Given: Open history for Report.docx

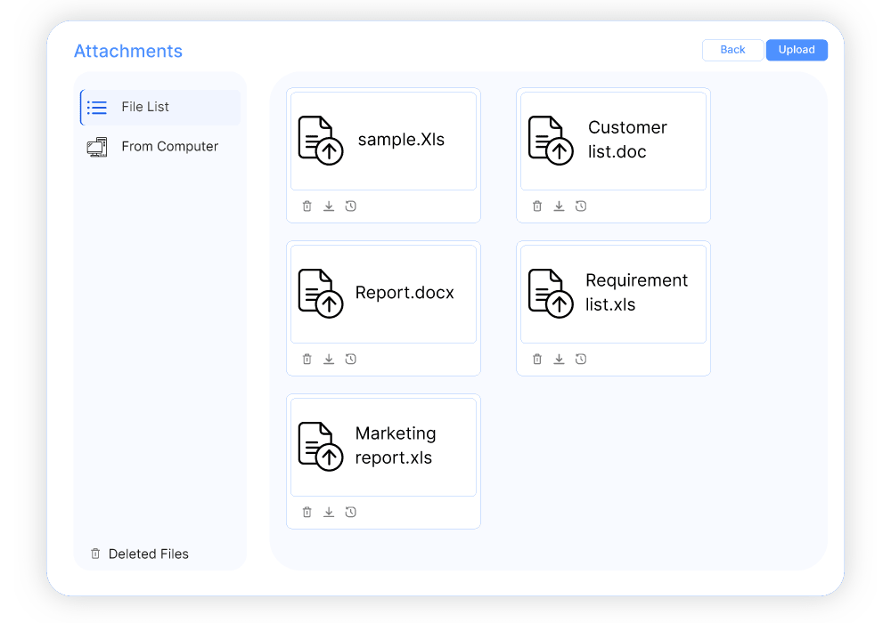Looking at the screenshot, I should point(351,360).
